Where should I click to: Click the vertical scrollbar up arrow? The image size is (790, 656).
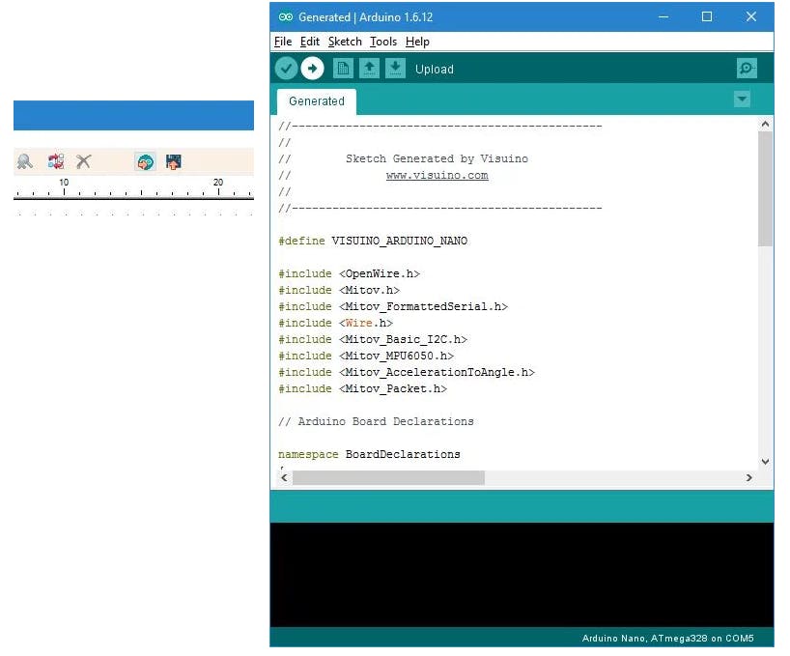point(765,124)
